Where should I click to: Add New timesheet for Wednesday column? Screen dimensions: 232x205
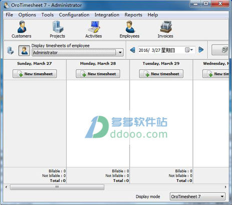(215, 74)
